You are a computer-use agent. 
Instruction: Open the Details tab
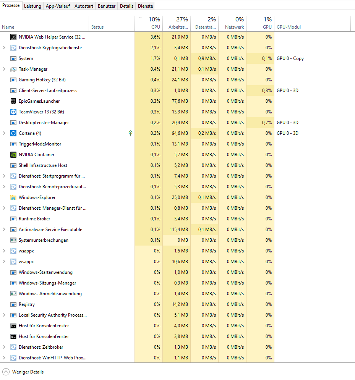[126, 6]
